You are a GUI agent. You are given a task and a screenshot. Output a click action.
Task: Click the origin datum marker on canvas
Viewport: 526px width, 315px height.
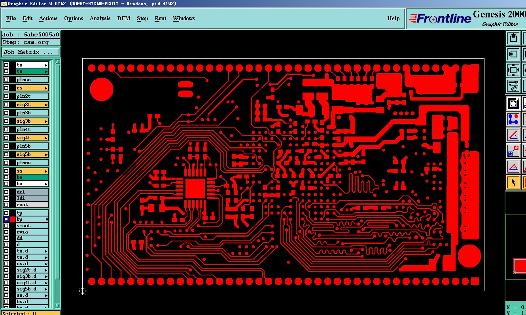[x=82, y=291]
